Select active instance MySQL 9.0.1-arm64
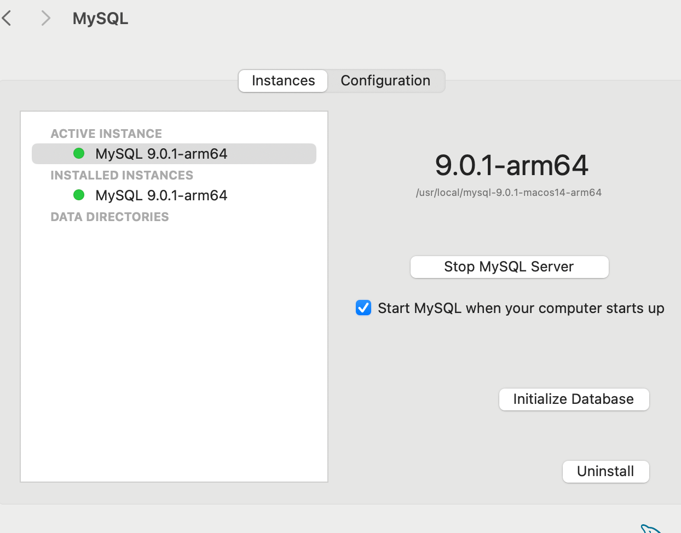 point(174,154)
